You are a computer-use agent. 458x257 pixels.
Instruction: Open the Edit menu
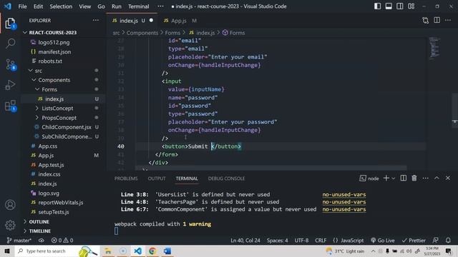coord(38,6)
